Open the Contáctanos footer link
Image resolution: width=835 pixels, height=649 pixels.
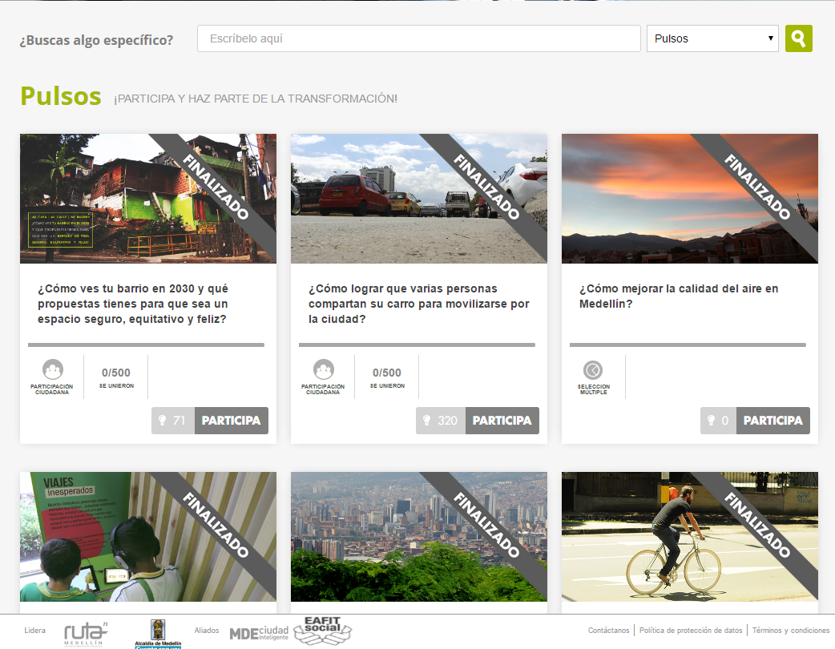point(608,631)
